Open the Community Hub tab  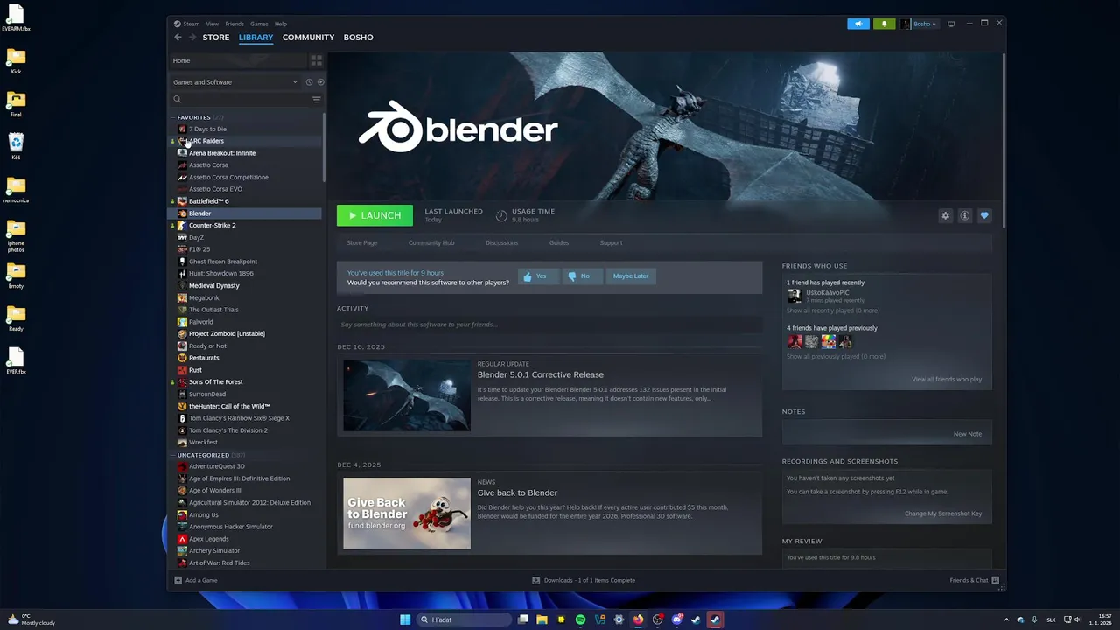(x=431, y=242)
